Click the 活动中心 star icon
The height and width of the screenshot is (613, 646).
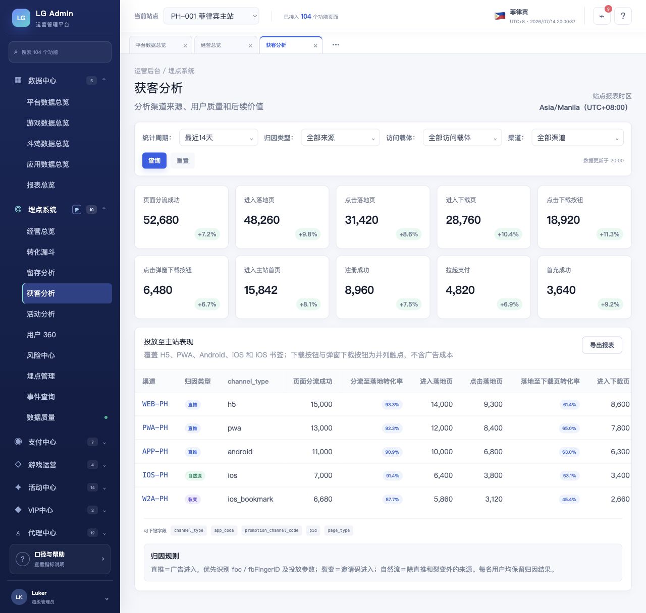(18, 487)
